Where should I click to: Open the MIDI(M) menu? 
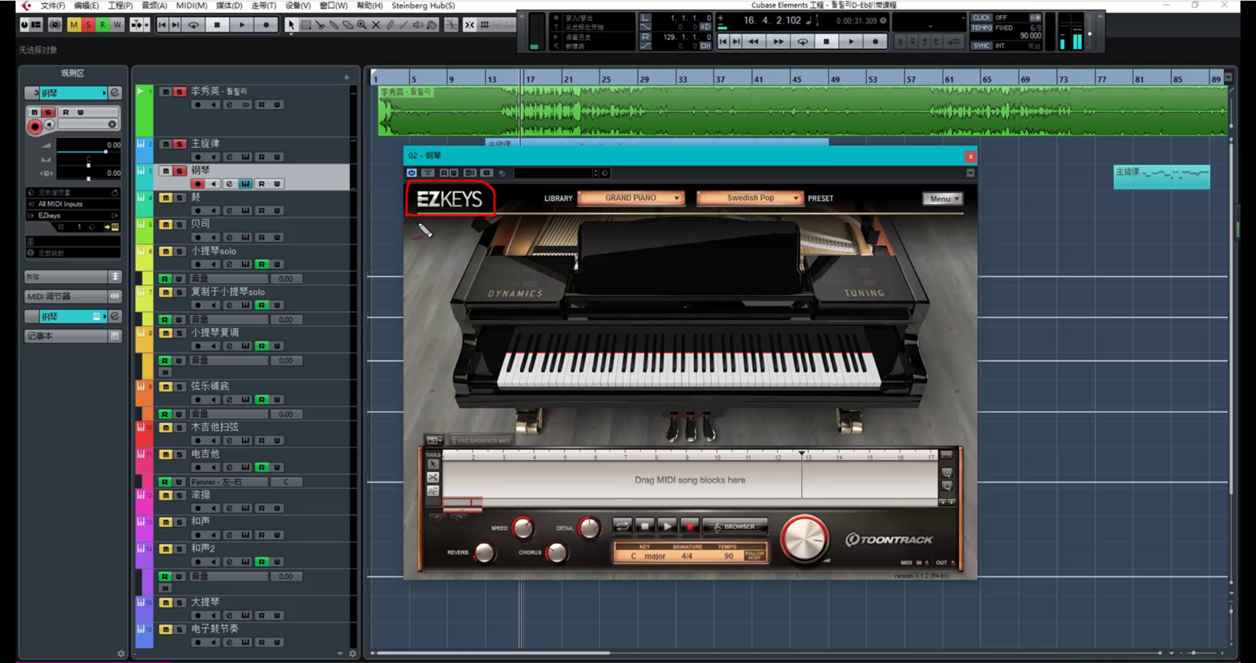pos(192,6)
